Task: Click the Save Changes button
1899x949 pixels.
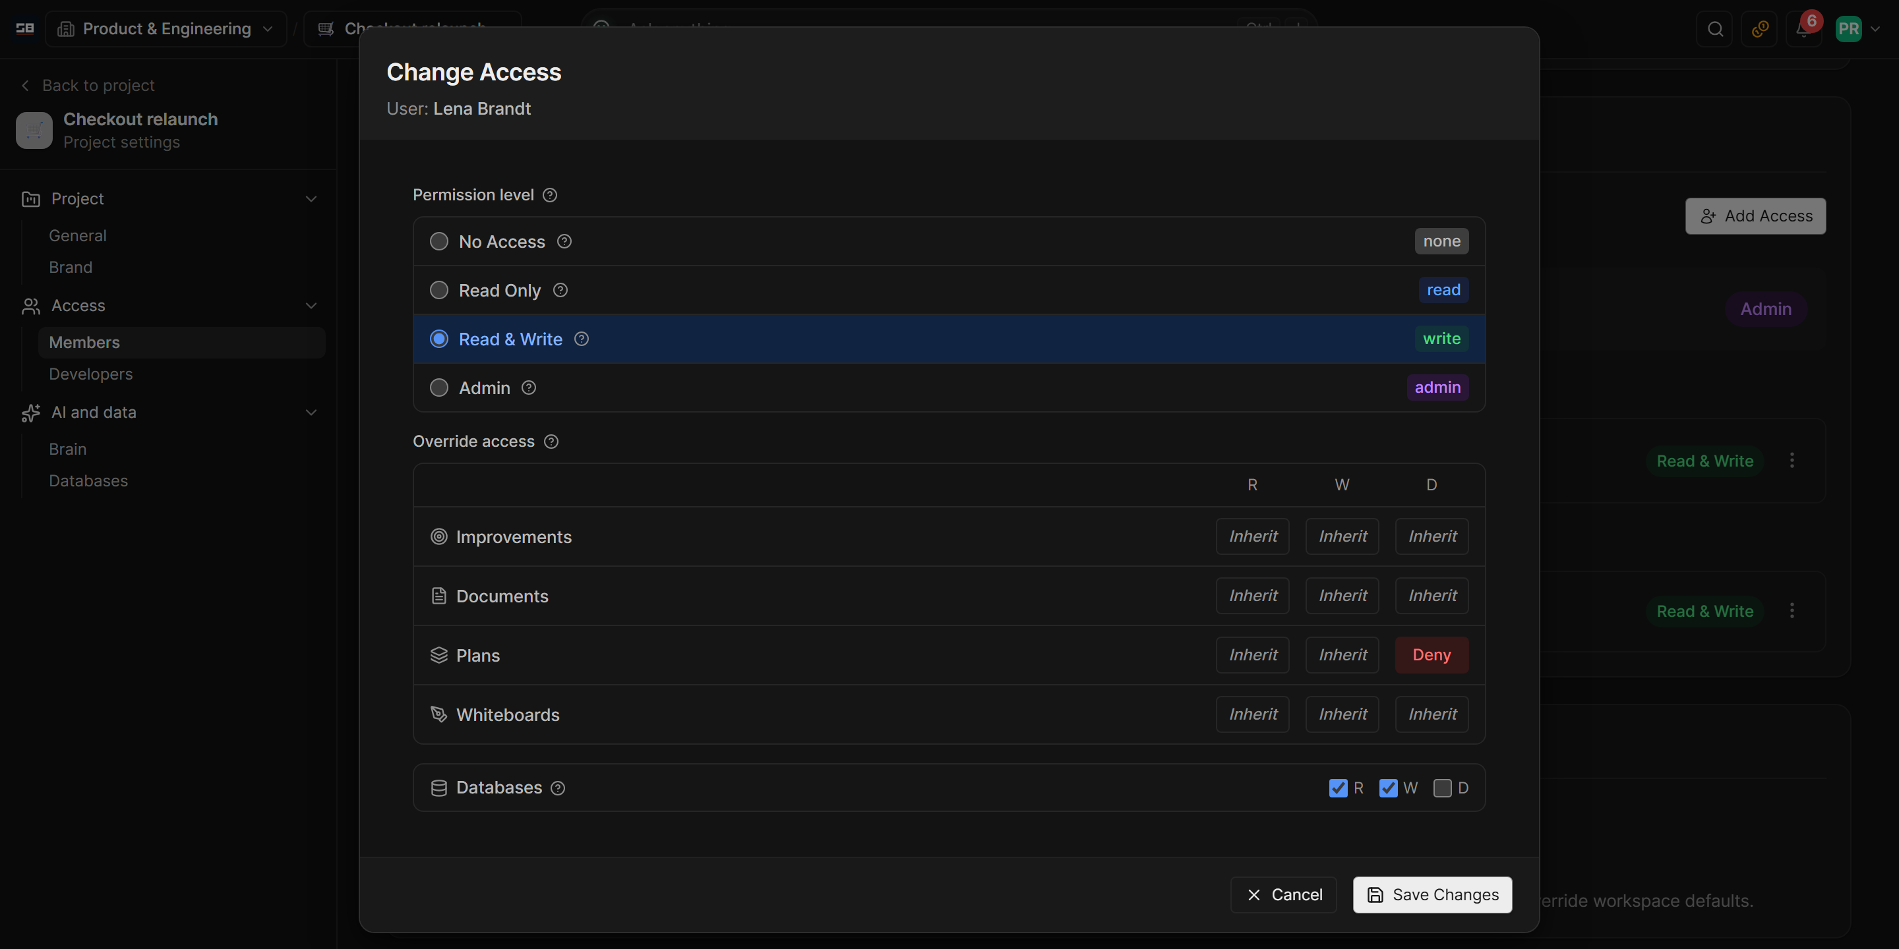Action: (x=1432, y=894)
